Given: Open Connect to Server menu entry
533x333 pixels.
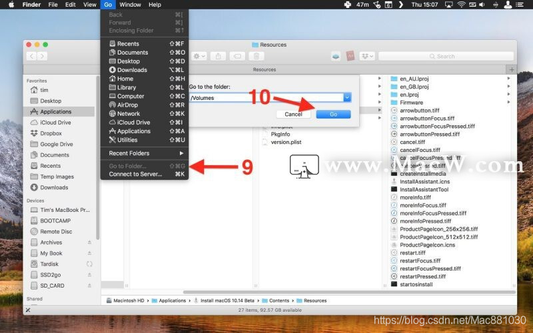Looking at the screenshot, I should (145, 174).
